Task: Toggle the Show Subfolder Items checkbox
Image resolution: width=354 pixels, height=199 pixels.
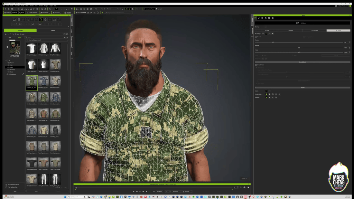Action: [6, 184]
